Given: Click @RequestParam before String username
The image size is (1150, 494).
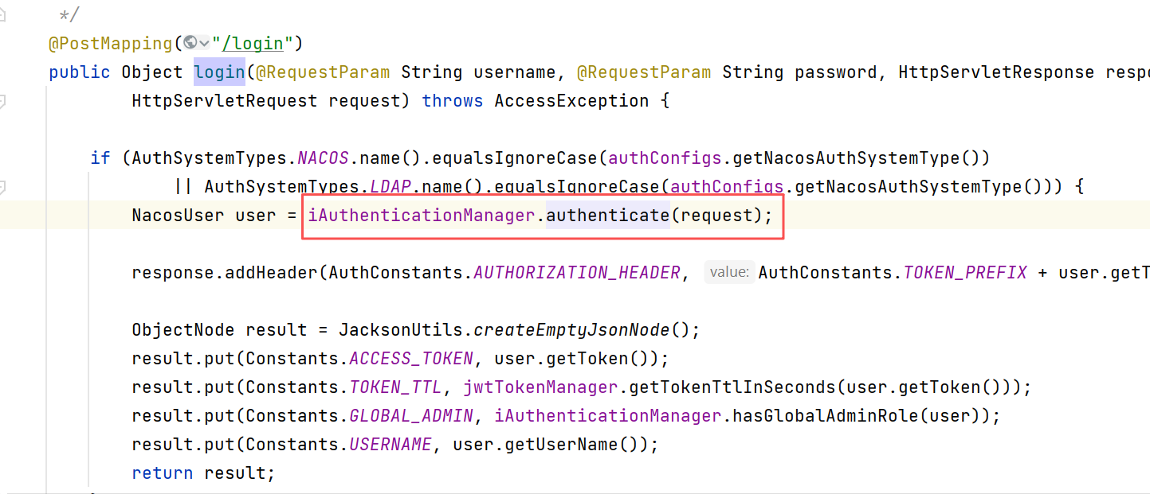Looking at the screenshot, I should click(323, 72).
